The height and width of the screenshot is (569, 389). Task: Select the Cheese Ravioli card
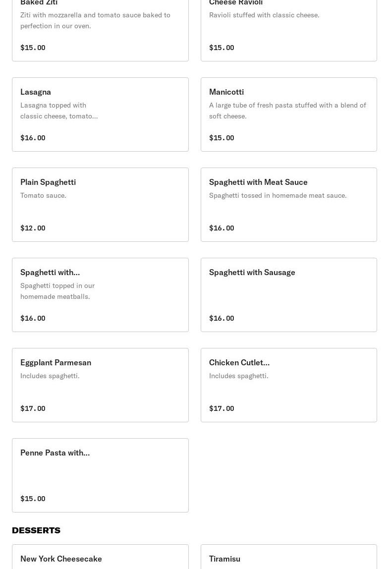pos(289,31)
